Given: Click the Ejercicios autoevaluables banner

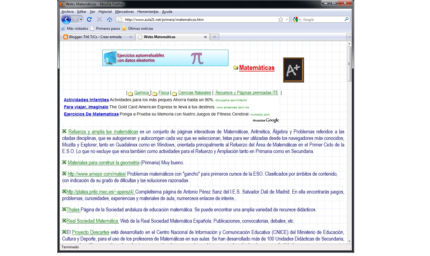Looking at the screenshot, I should 165,58.
